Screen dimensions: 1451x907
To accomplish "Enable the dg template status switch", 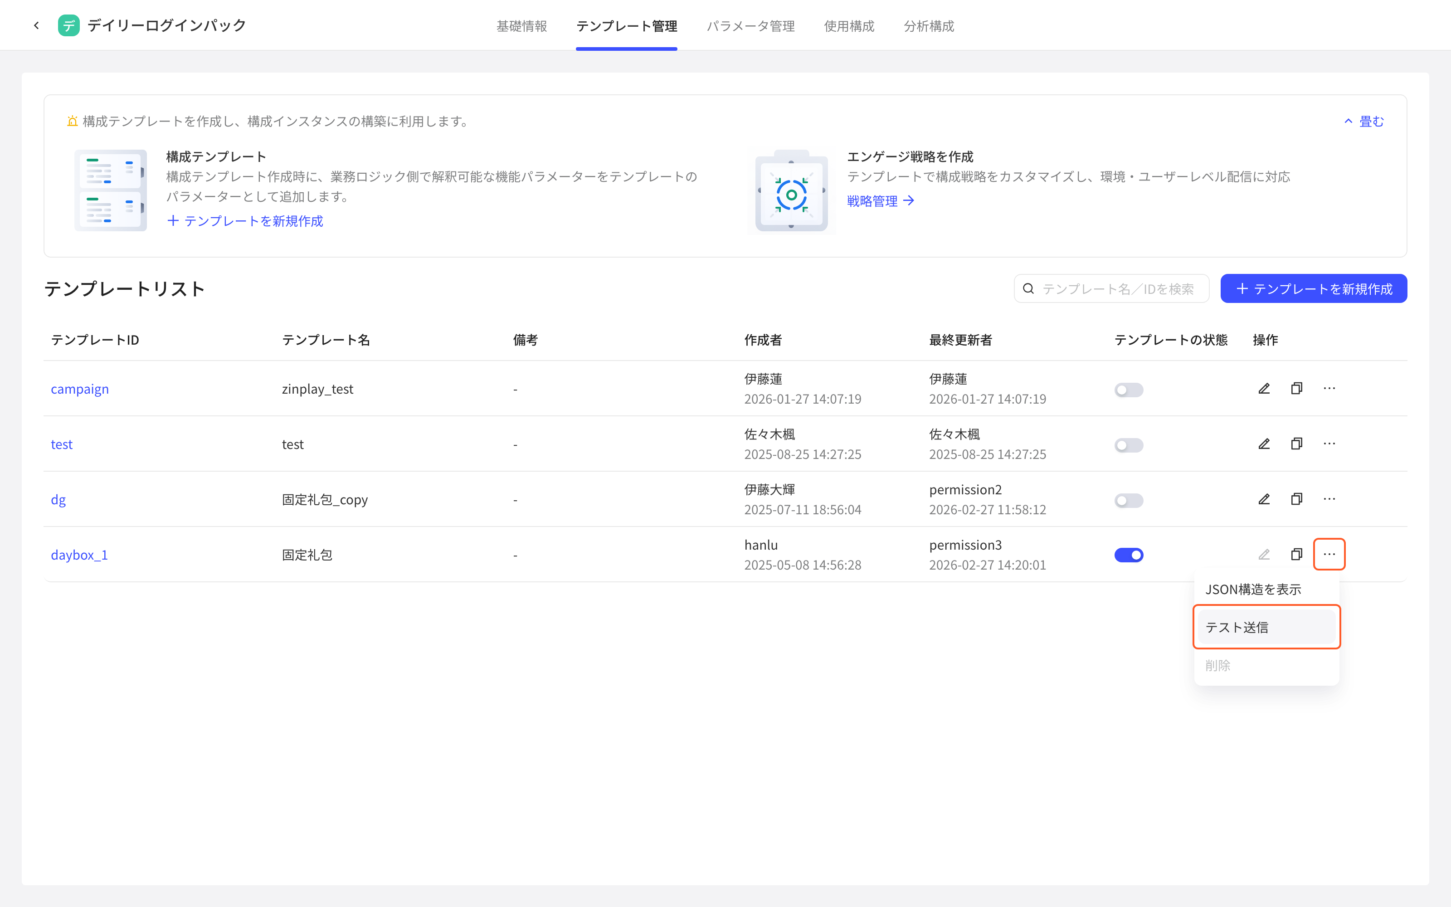I will 1129,500.
